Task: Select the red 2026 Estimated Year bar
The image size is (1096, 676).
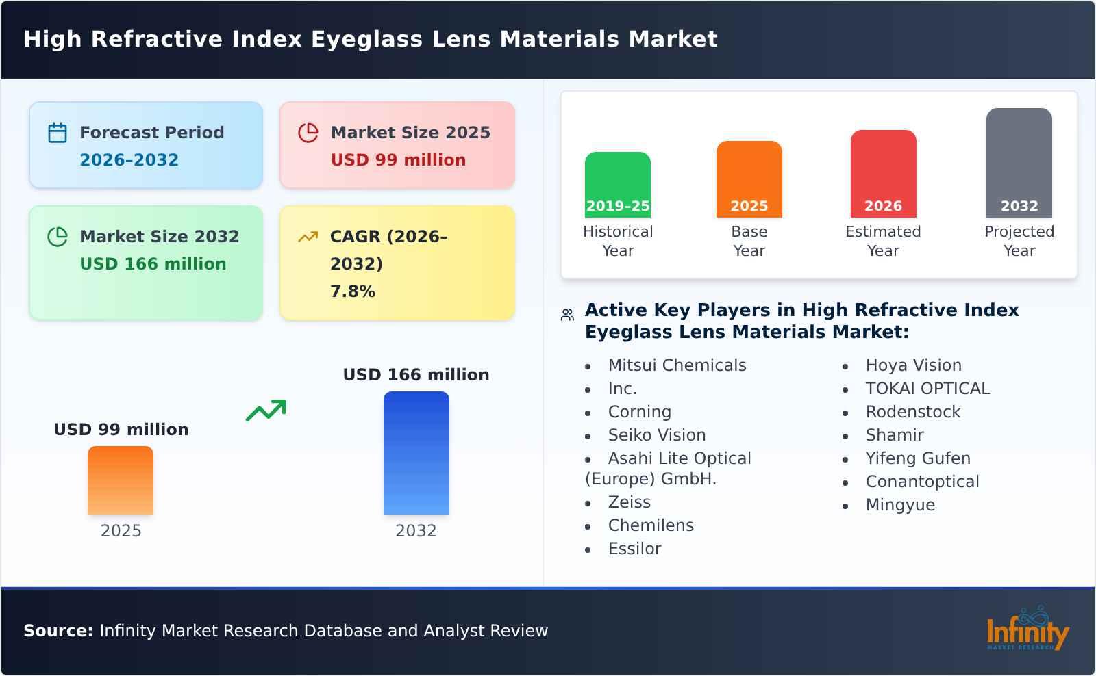Action: 883,172
